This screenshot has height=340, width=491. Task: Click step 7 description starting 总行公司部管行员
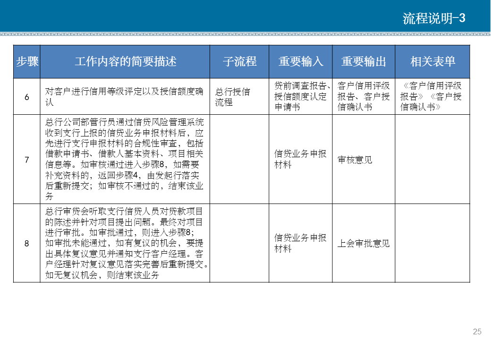tap(124, 159)
